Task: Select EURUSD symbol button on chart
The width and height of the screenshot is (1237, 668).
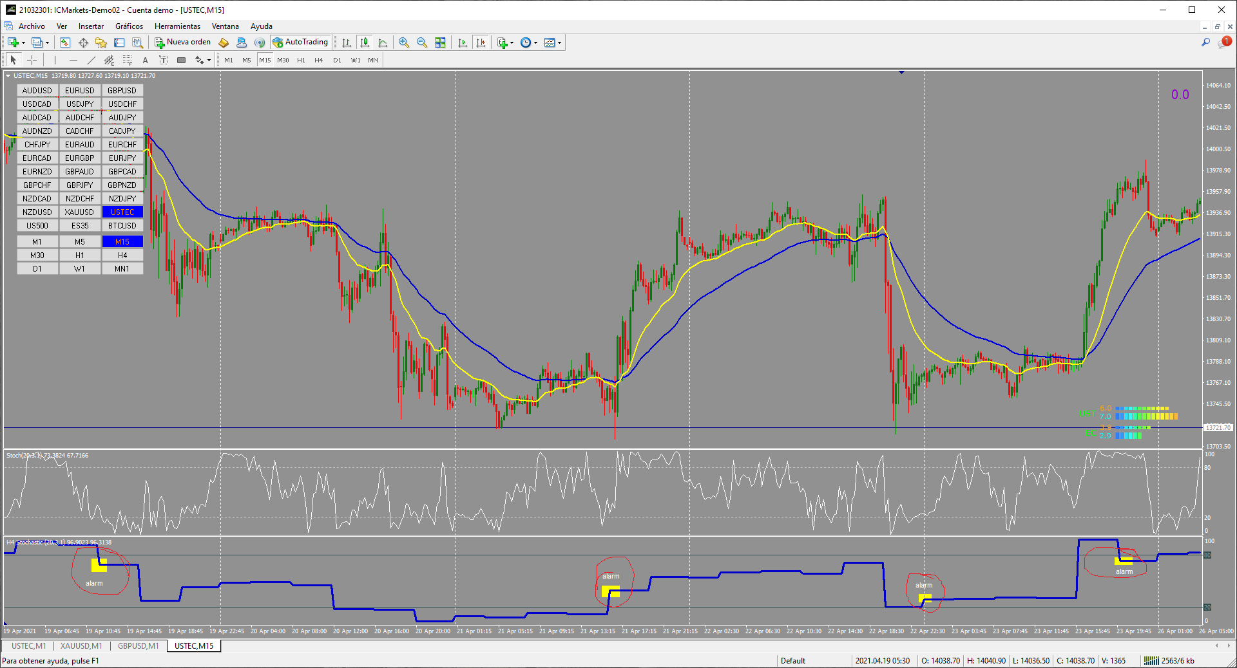Action: click(x=80, y=91)
